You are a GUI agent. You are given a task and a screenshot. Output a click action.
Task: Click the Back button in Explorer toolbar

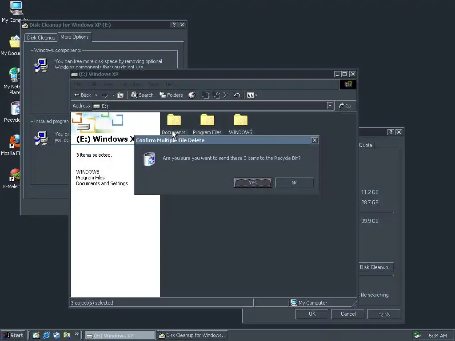click(x=83, y=95)
